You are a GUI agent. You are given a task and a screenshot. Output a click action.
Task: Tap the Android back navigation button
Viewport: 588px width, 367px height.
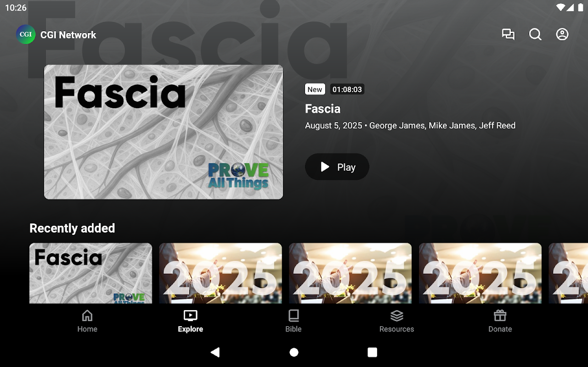click(x=215, y=352)
